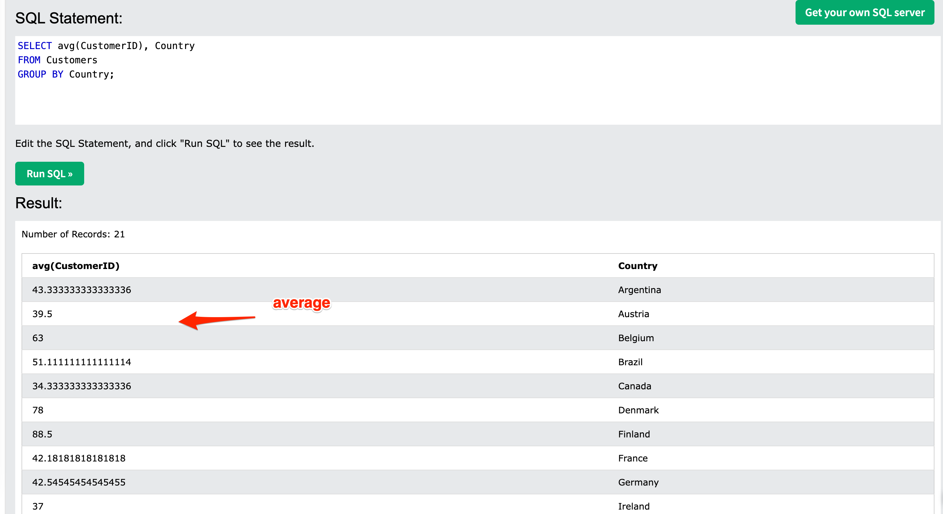Click the 39.5 average value cell
The height and width of the screenshot is (514, 943).
(x=42, y=314)
